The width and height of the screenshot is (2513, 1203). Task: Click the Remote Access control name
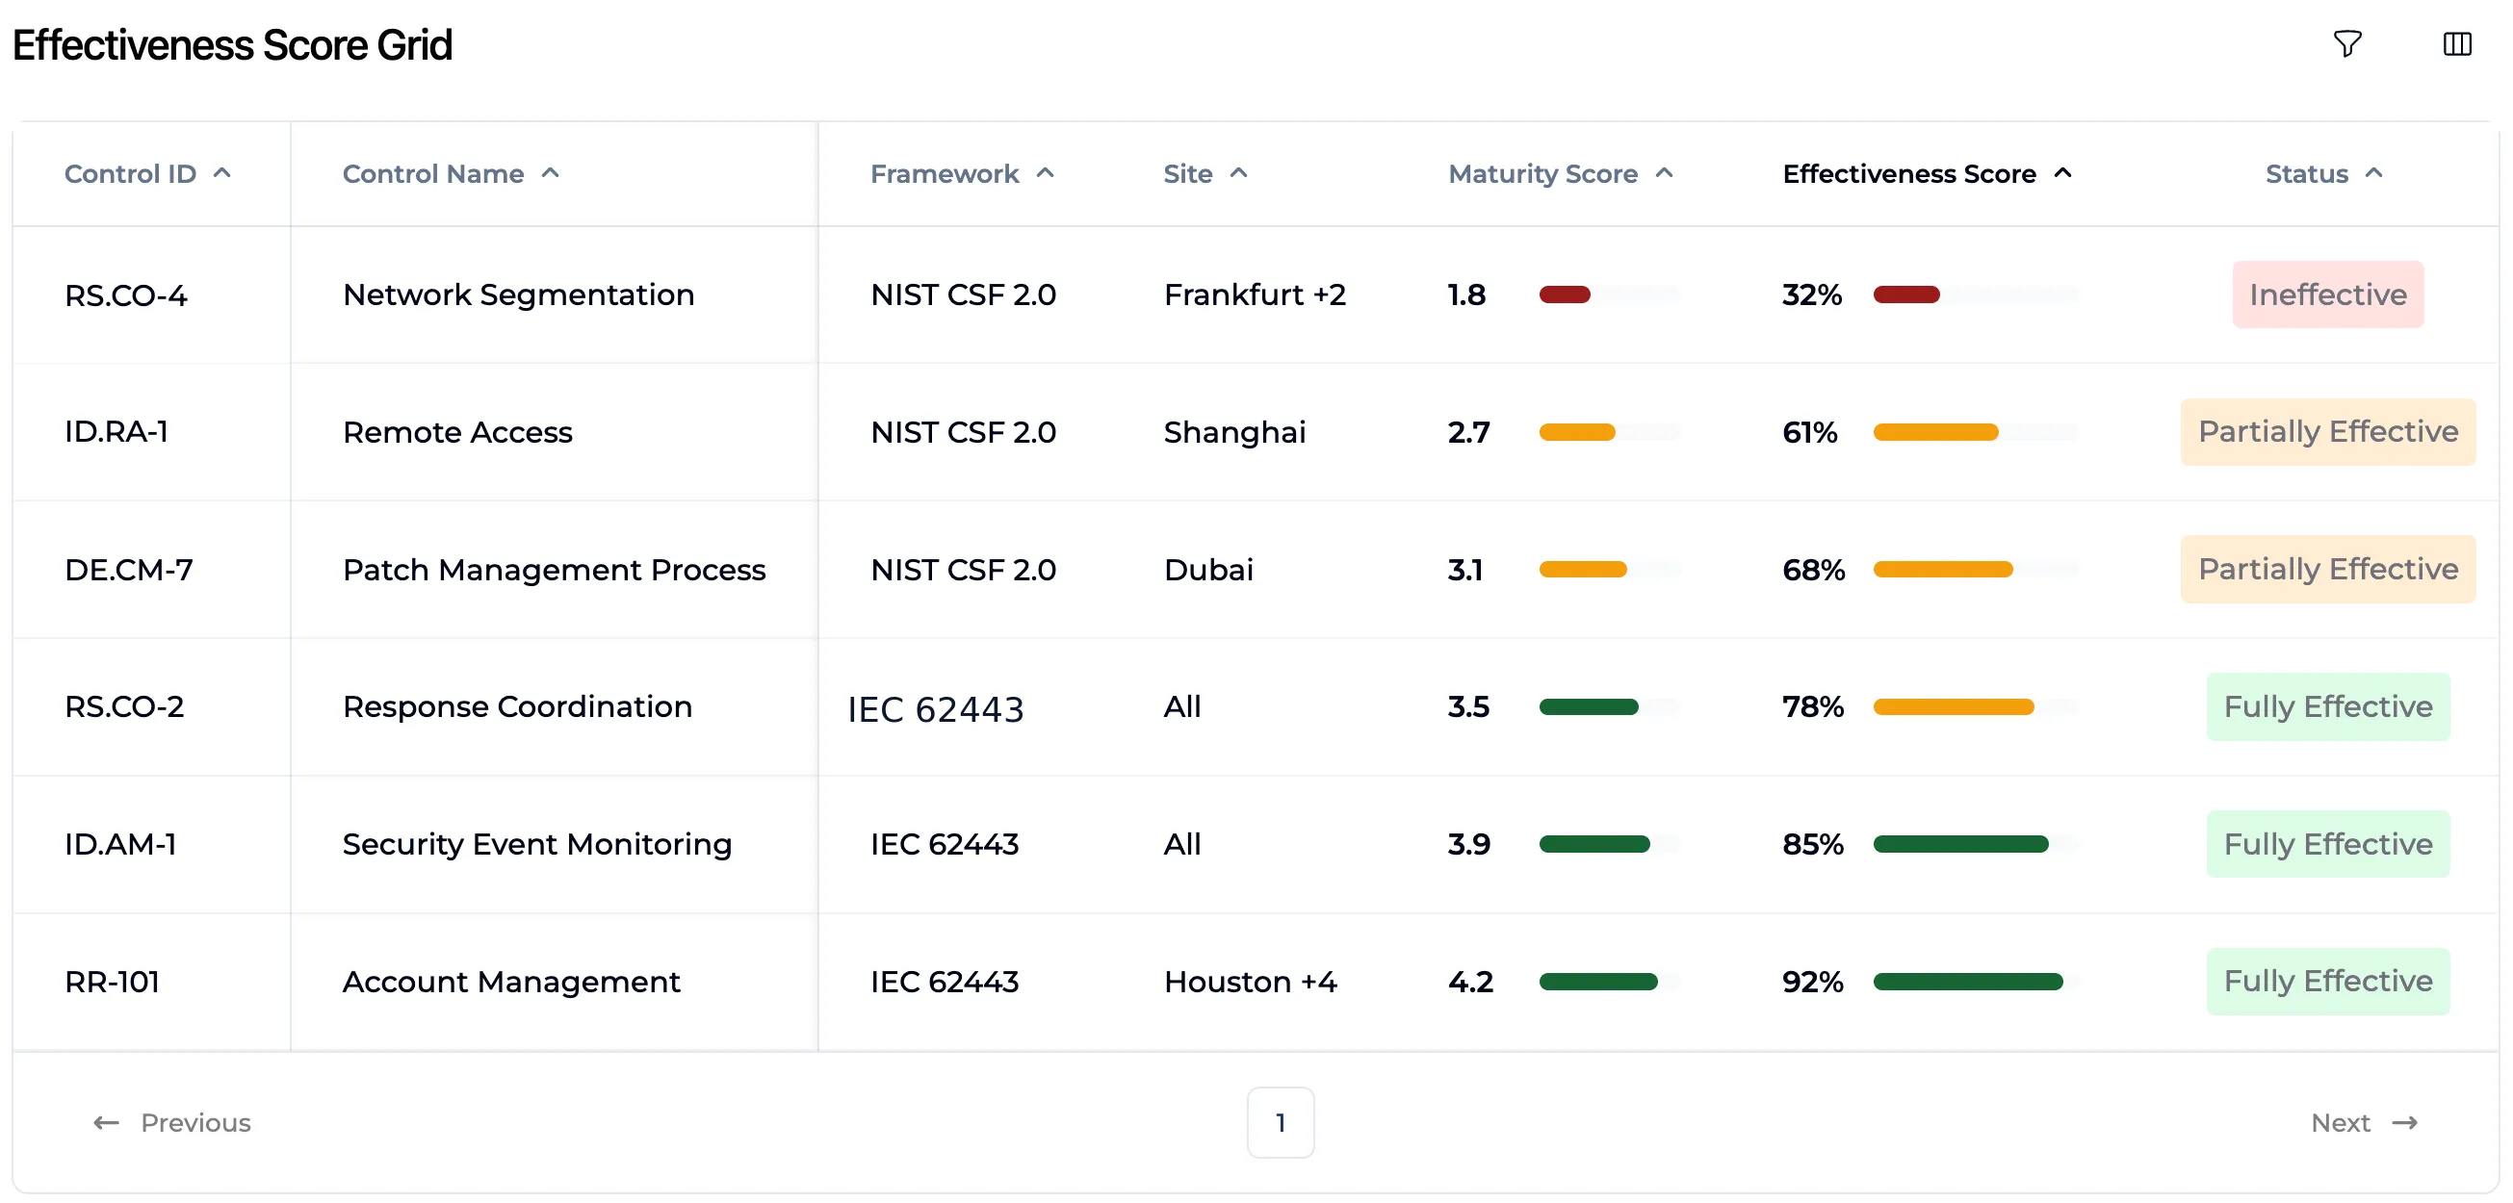(x=457, y=431)
